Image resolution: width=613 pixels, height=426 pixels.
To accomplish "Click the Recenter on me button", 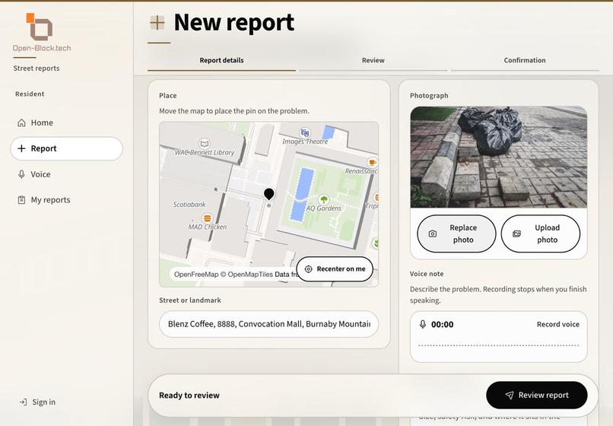I will point(335,269).
